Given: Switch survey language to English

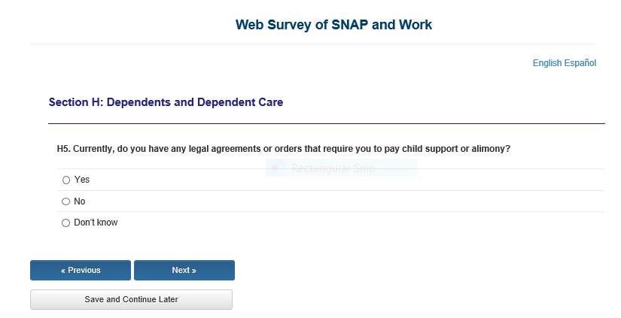Looking at the screenshot, I should pos(547,63).
